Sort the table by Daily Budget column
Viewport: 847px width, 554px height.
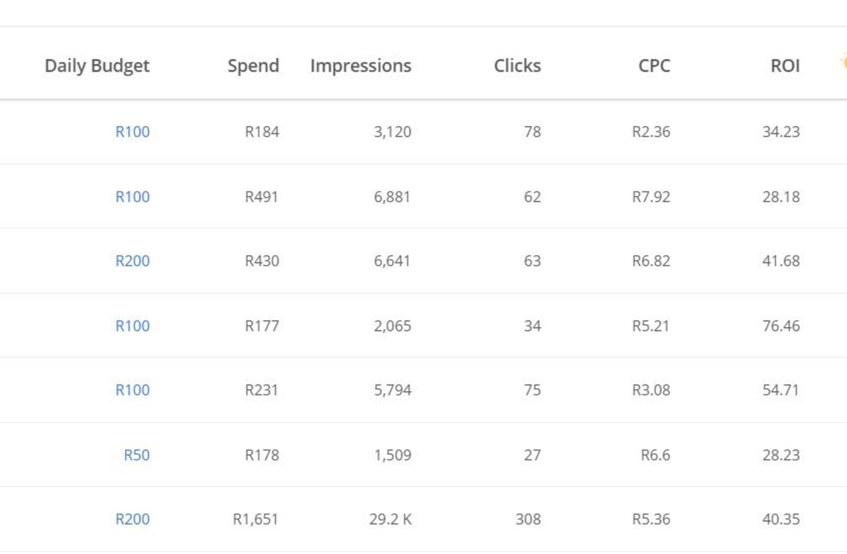[97, 65]
